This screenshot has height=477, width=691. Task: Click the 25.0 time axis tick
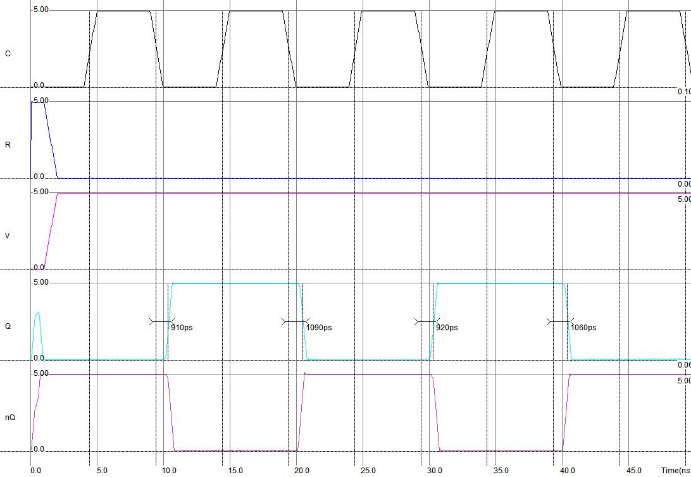click(x=368, y=471)
